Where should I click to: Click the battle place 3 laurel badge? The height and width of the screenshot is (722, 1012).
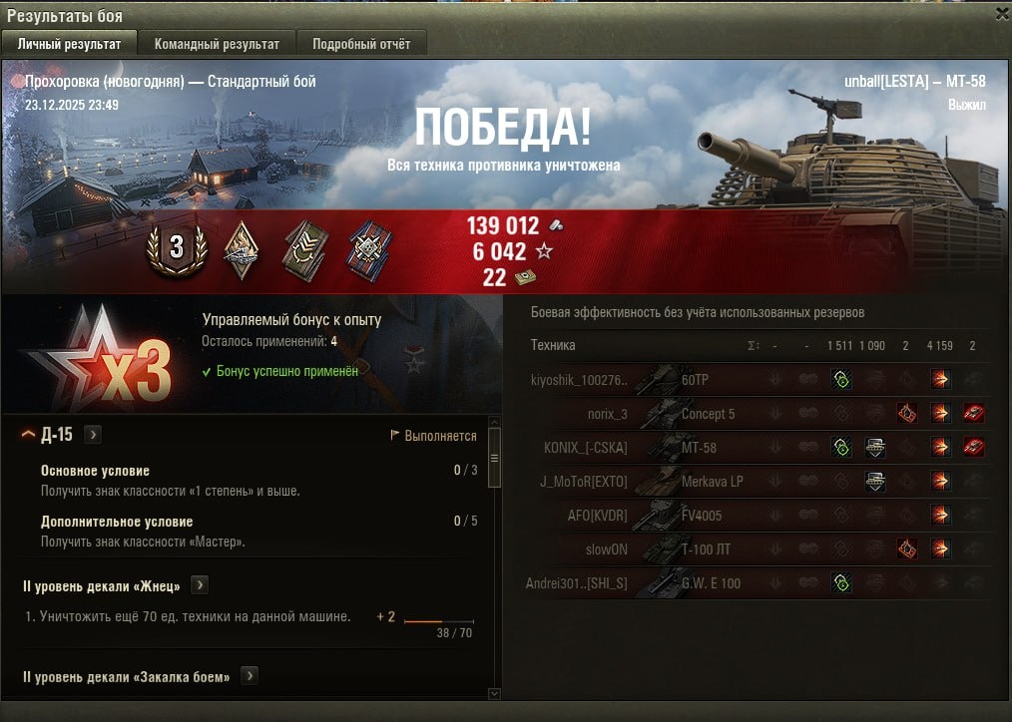point(177,249)
